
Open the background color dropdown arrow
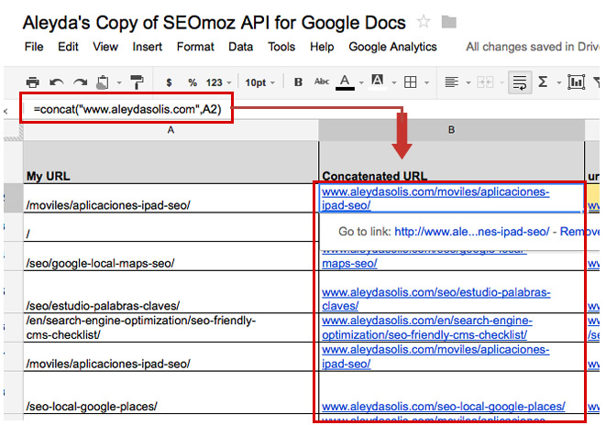point(394,82)
